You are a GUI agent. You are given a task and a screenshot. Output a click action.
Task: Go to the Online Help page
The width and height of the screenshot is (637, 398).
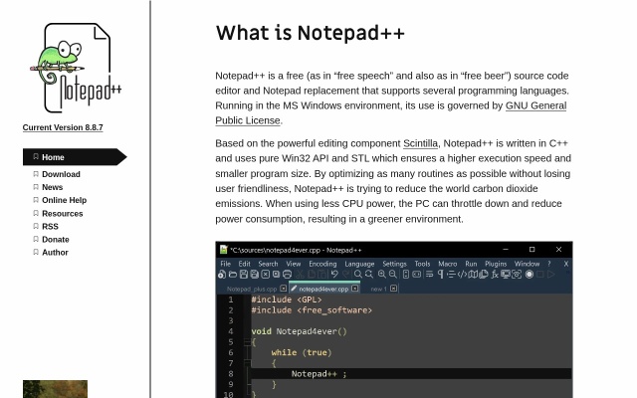coord(64,200)
